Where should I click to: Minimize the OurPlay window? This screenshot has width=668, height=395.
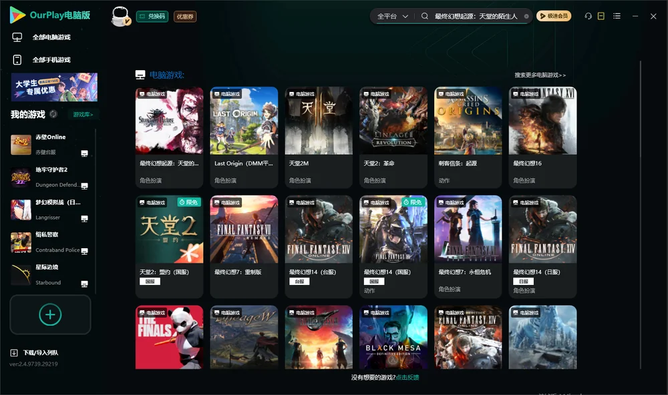[635, 16]
